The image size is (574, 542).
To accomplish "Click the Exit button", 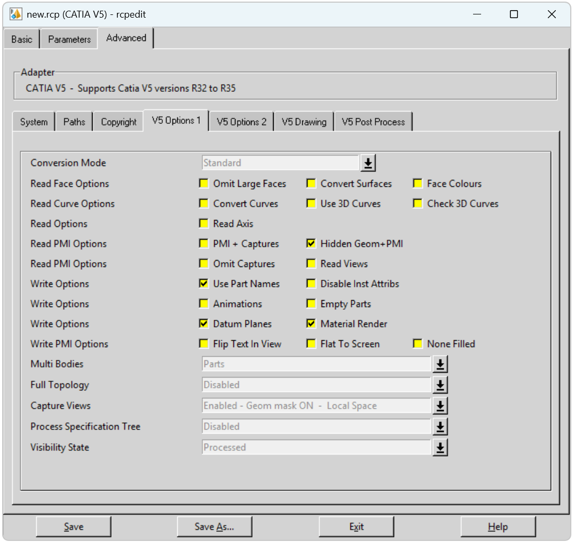I will 356,527.
